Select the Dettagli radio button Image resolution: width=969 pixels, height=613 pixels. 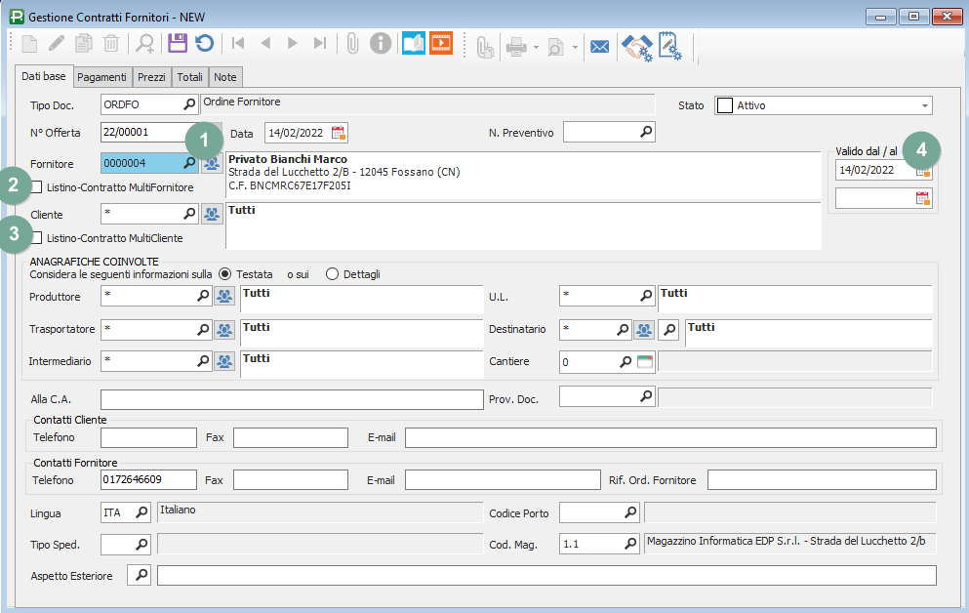pos(332,274)
